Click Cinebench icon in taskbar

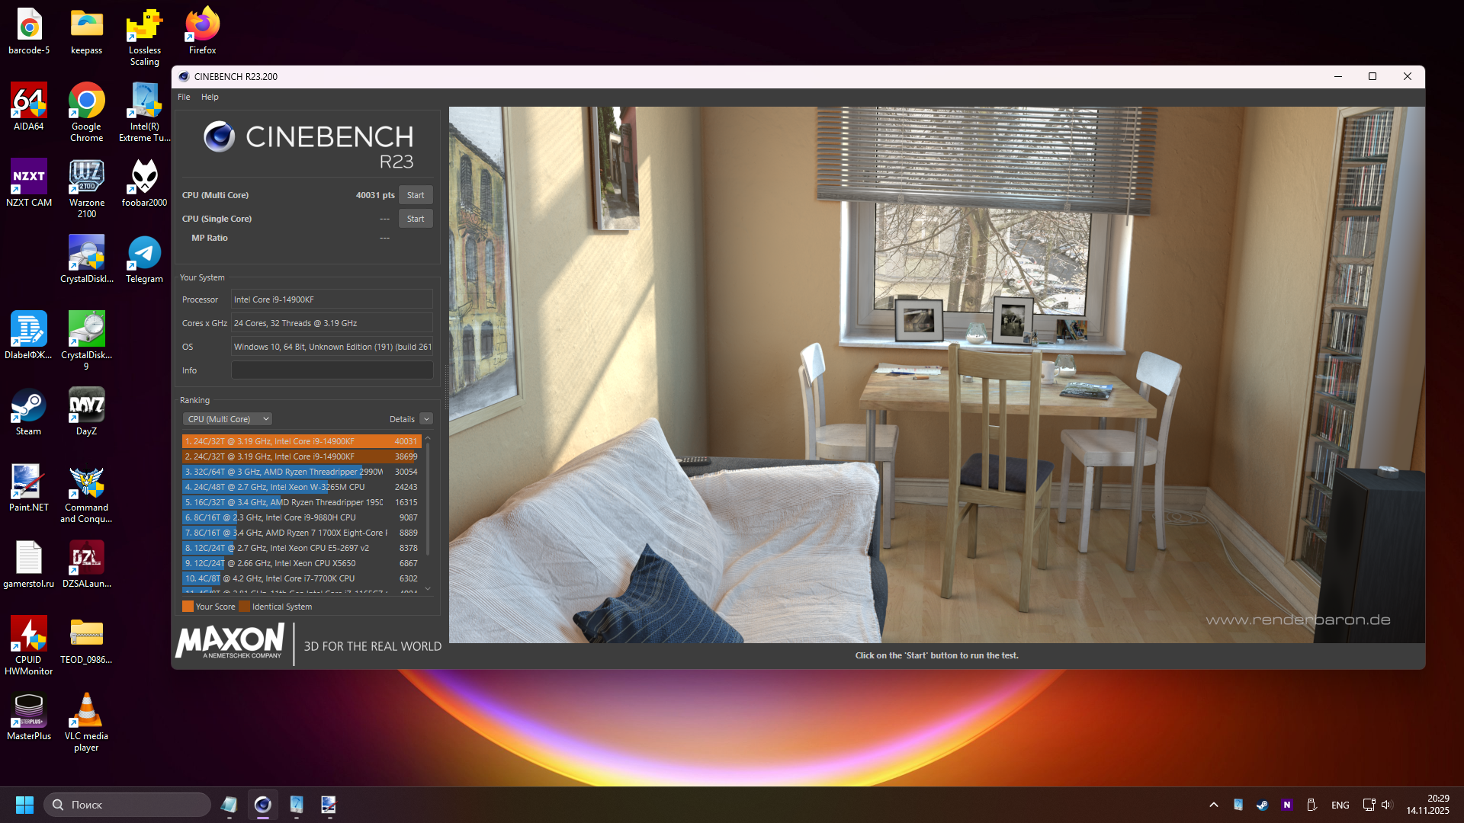263,805
